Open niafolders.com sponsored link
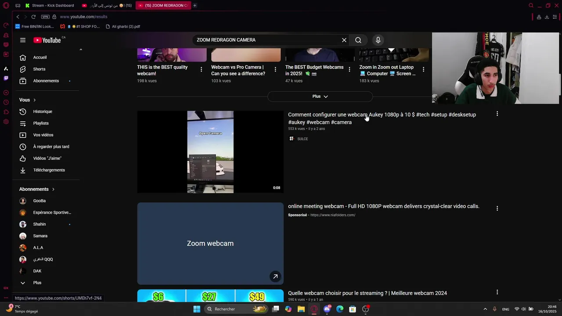 (x=333, y=215)
